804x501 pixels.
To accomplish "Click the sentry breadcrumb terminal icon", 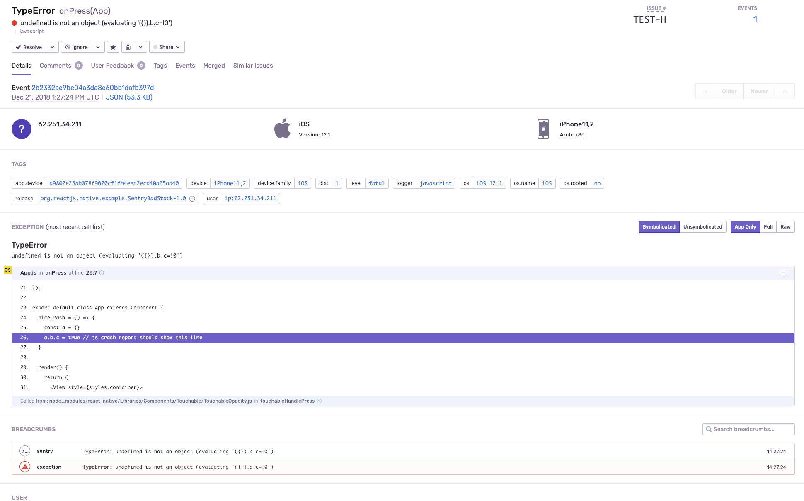I will pos(25,451).
